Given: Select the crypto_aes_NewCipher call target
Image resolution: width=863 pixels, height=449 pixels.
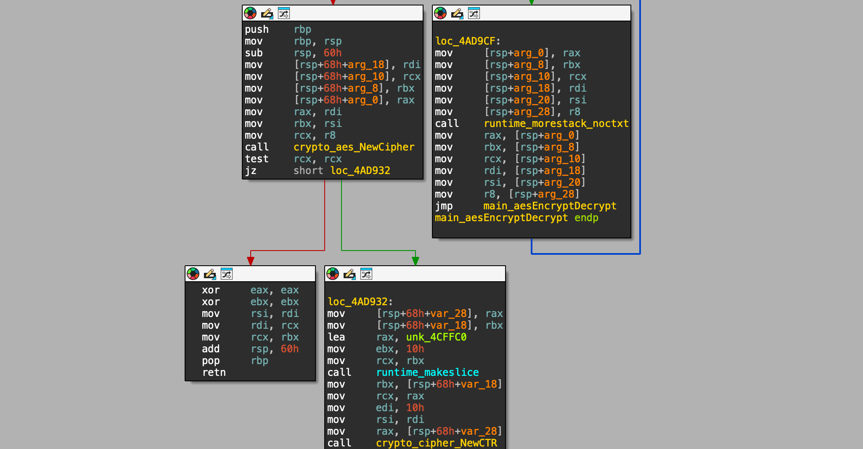Looking at the screenshot, I should point(354,147).
